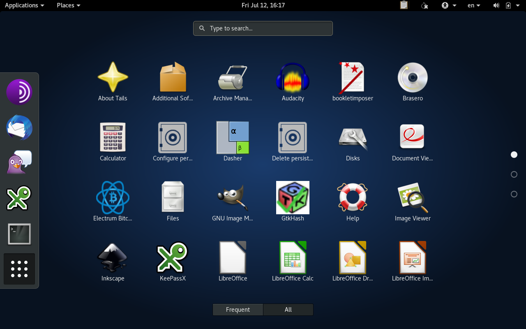Launch Brasero disc burner

tap(413, 81)
